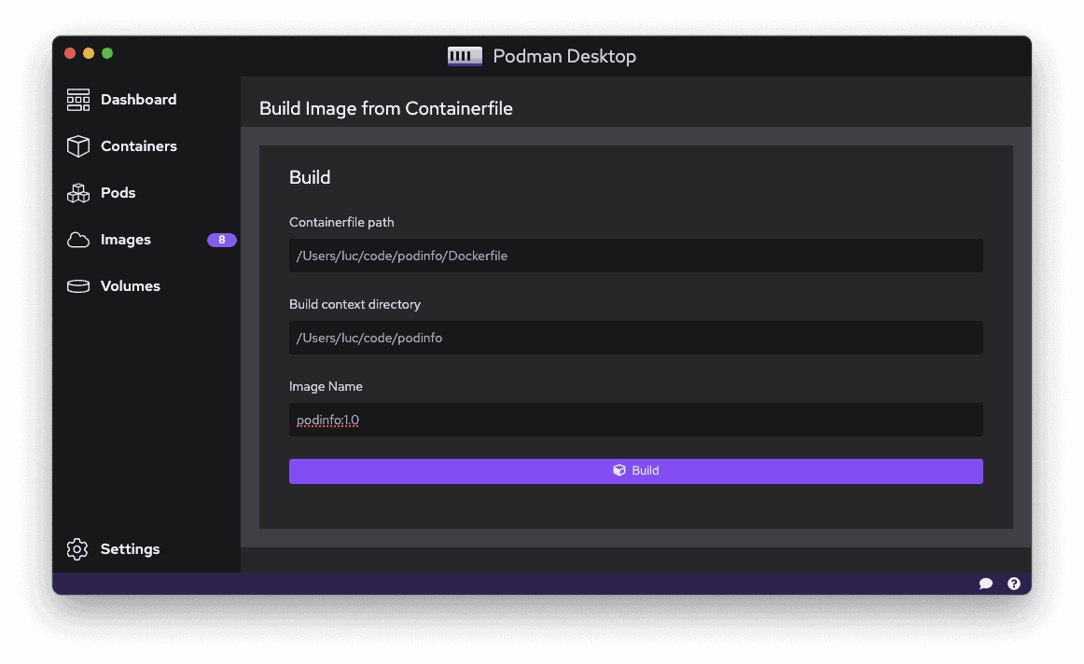Click the Images count badge showing 8
The height and width of the screenshot is (664, 1084).
click(222, 240)
